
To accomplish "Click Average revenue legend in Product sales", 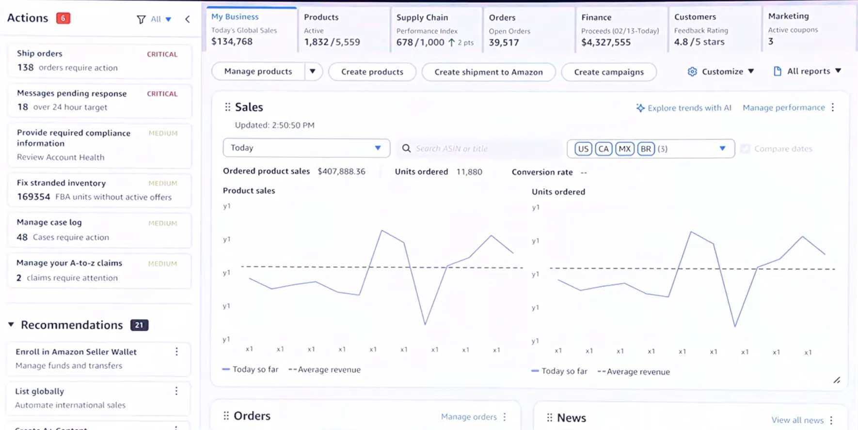I will 324,369.
